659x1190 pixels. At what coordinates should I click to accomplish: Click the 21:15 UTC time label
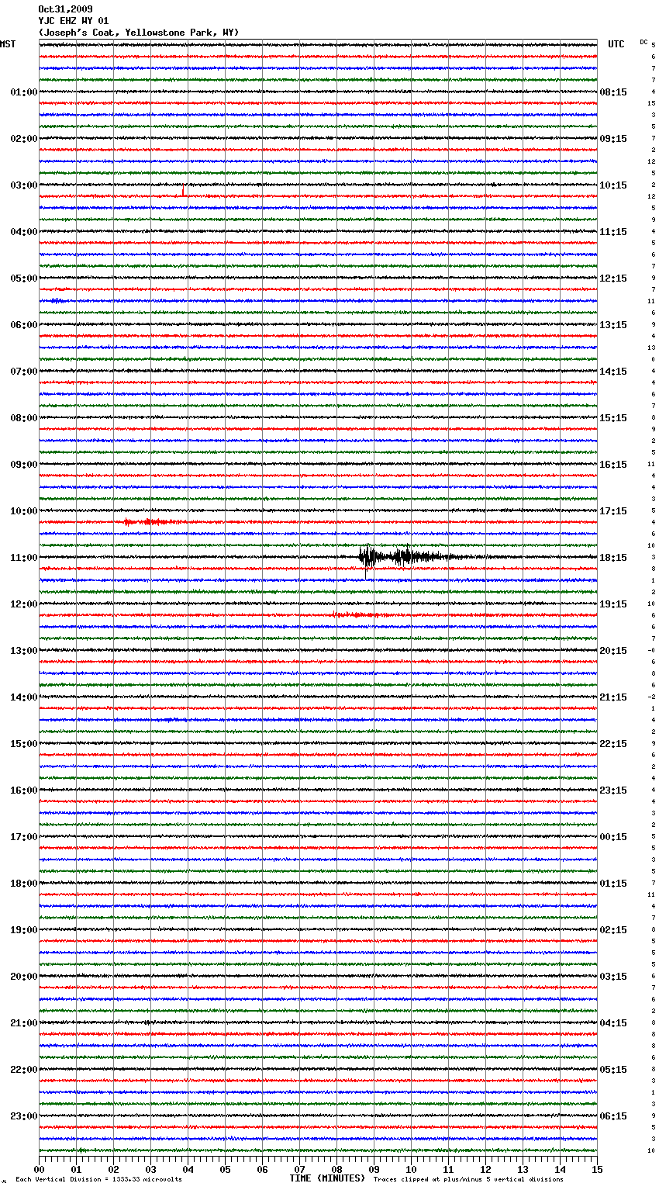pyautogui.click(x=613, y=697)
